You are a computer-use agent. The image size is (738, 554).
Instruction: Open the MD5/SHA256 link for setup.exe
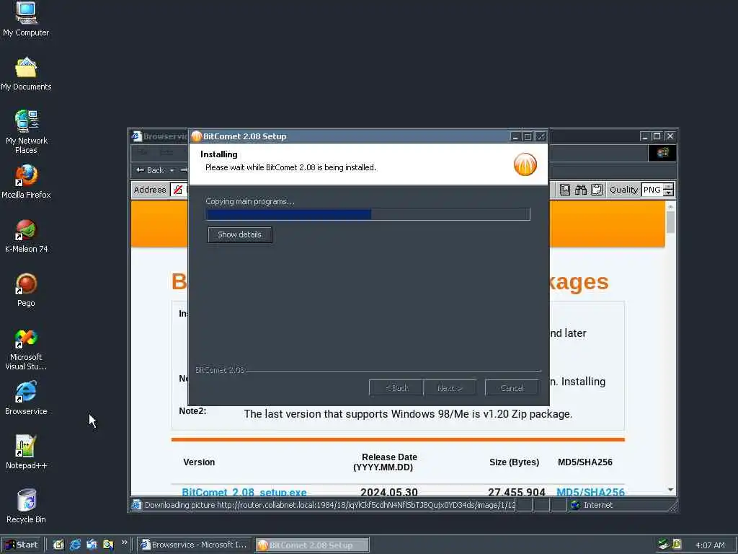pos(590,492)
